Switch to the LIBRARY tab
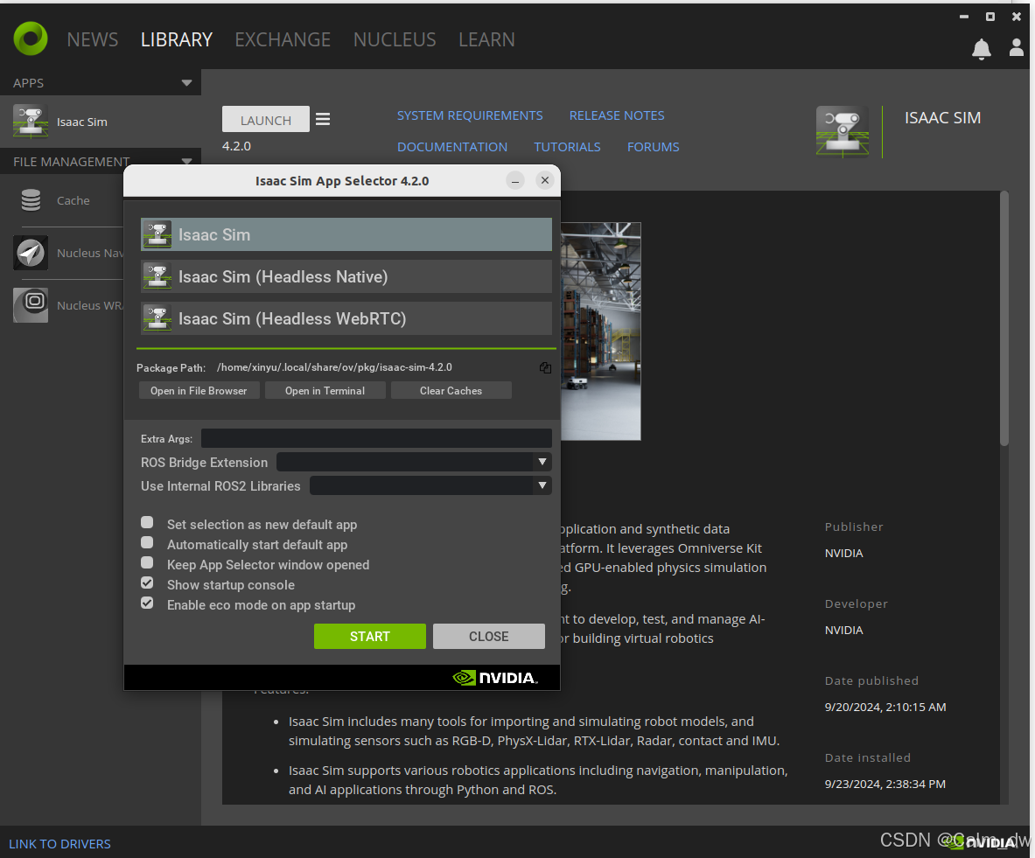The image size is (1035, 858). [176, 39]
